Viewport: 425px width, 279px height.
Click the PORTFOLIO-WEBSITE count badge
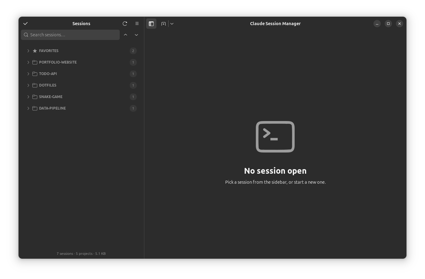(133, 62)
